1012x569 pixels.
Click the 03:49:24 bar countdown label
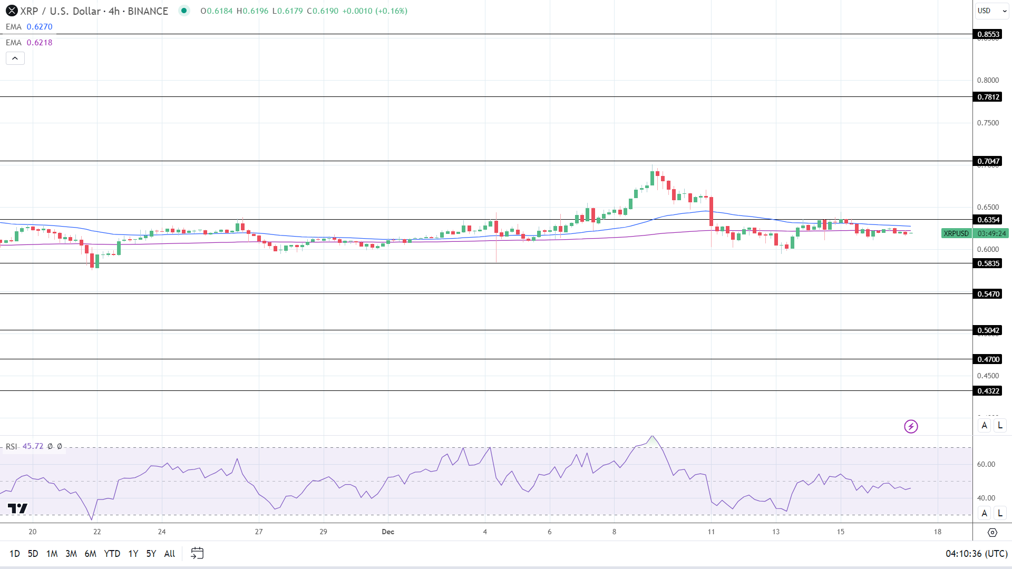pos(991,233)
